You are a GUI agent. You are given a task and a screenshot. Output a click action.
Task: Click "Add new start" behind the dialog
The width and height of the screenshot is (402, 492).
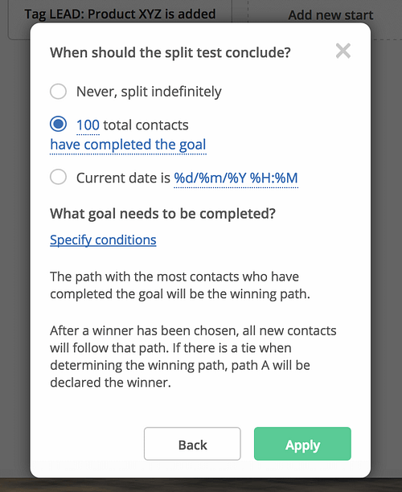(330, 14)
